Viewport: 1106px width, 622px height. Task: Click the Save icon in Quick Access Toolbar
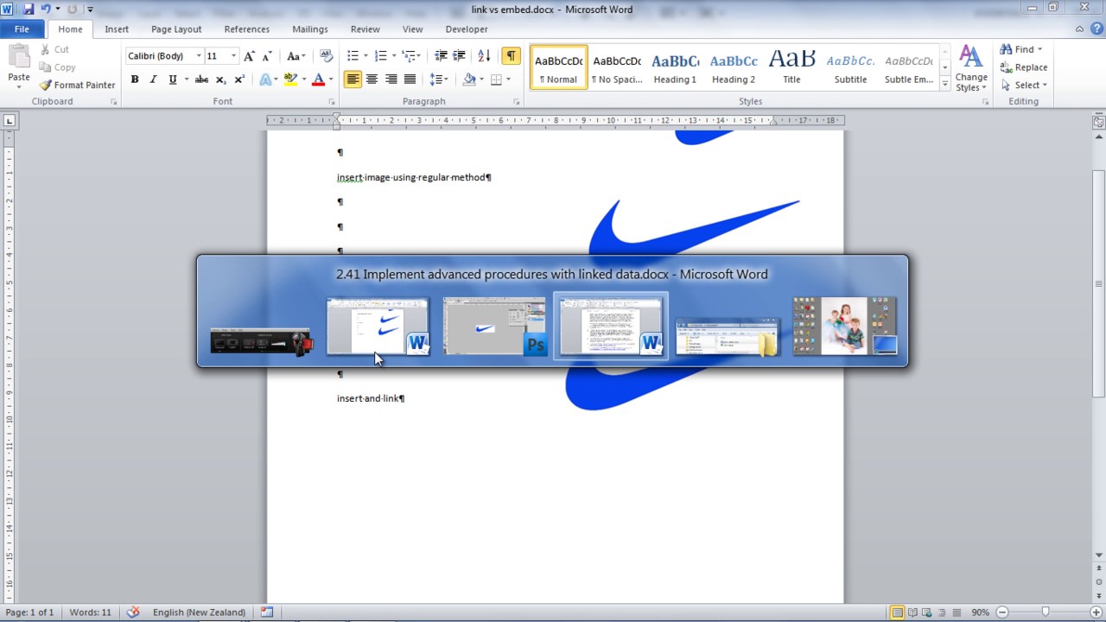(29, 10)
